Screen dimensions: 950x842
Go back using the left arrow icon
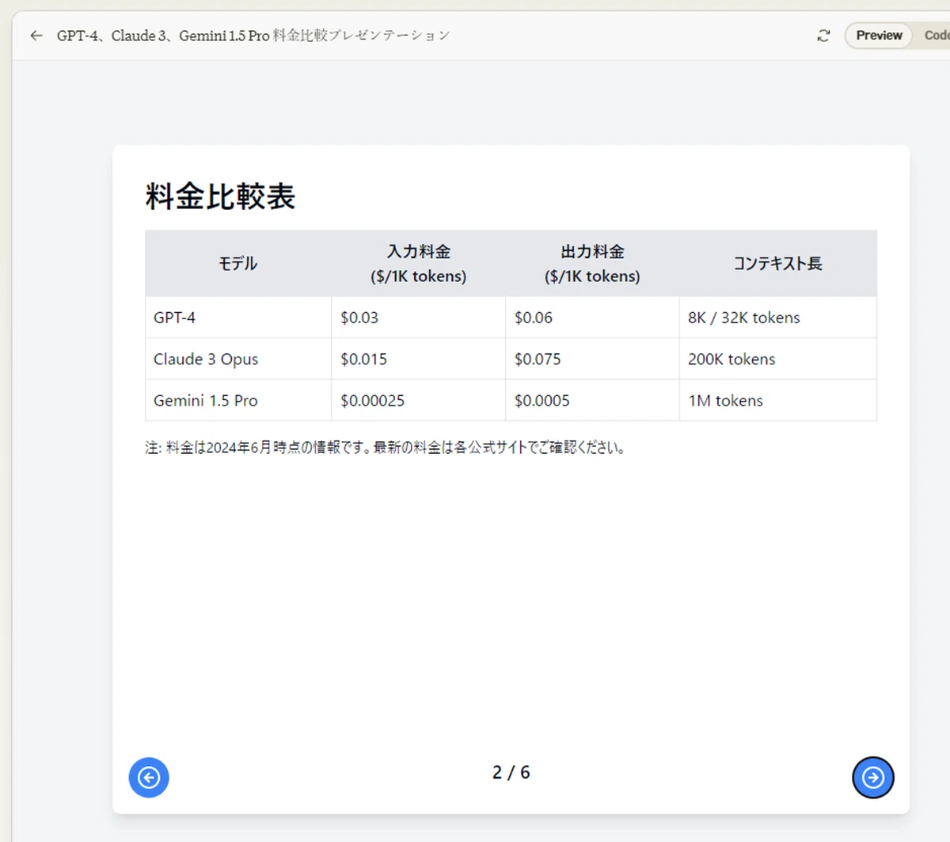tap(36, 36)
